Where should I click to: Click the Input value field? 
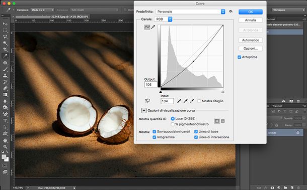167,101
